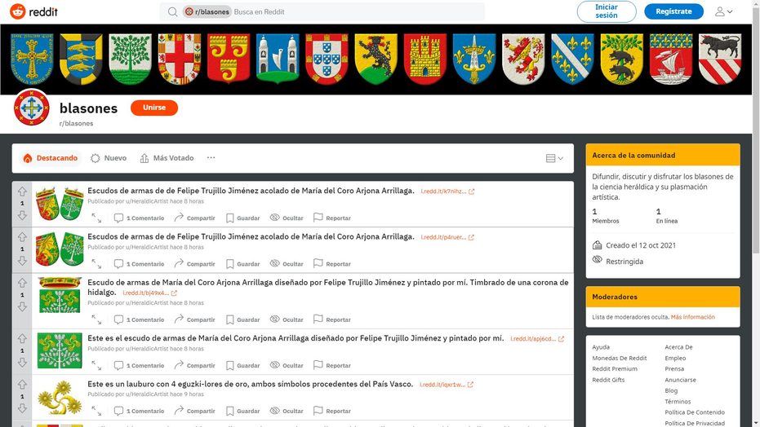Expand second acolado post preview
The image size is (760, 427).
pos(96,264)
